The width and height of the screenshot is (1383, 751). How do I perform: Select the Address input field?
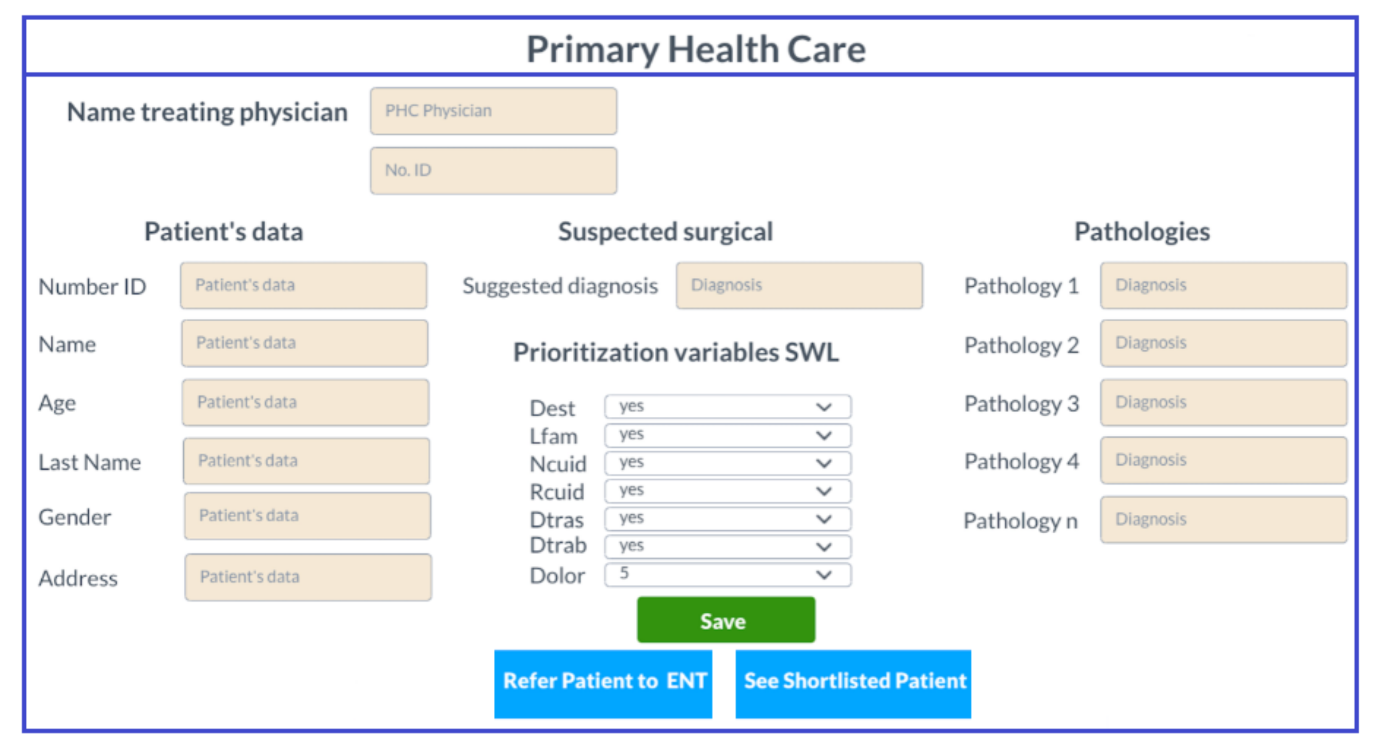(x=308, y=577)
